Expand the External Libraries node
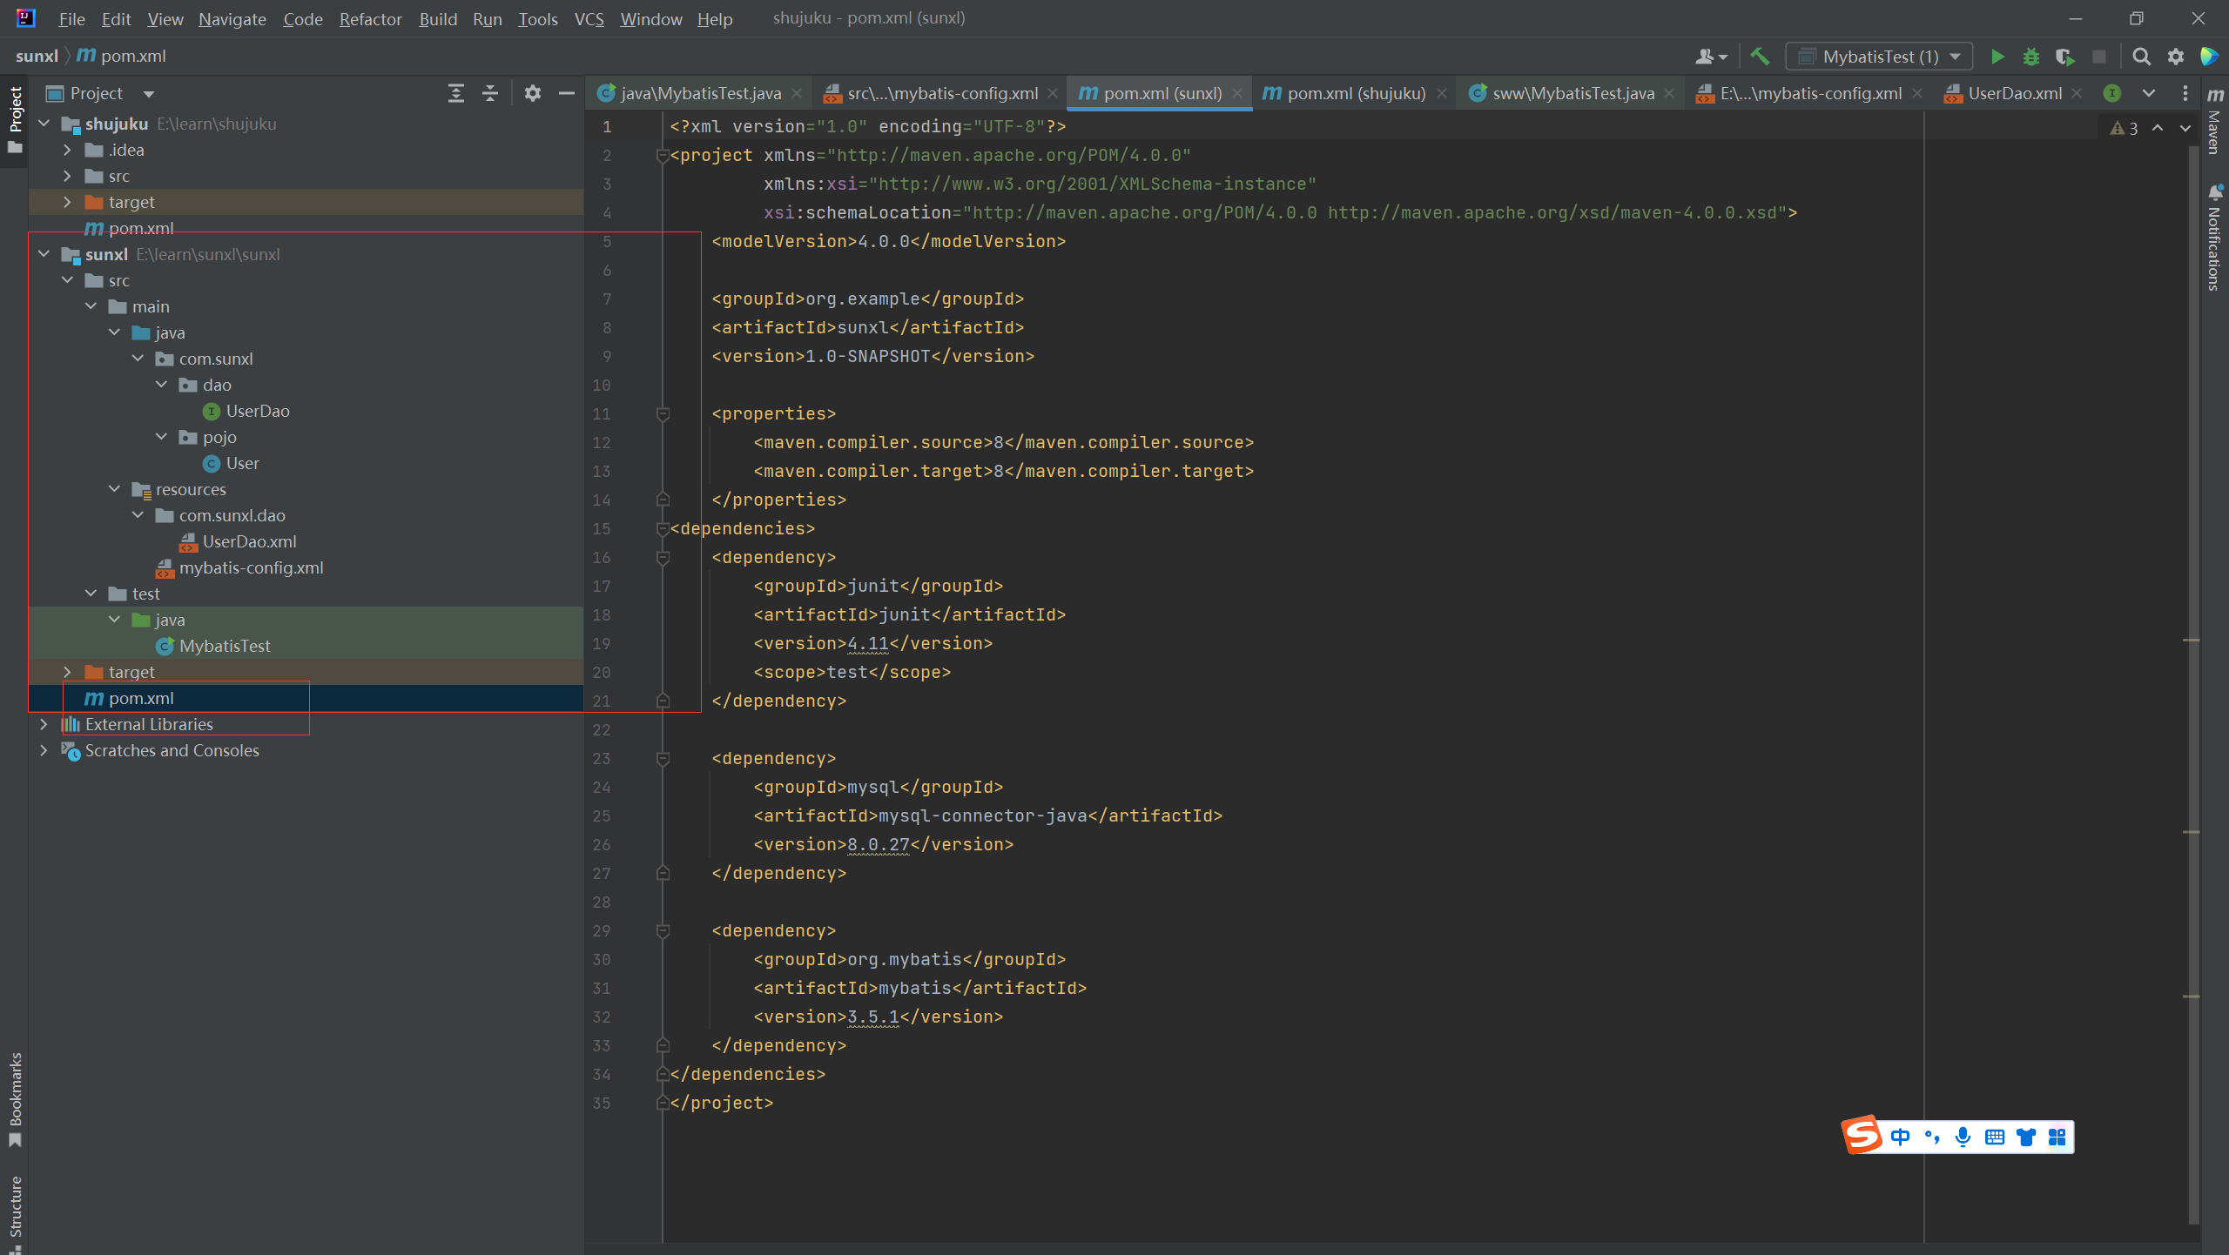The width and height of the screenshot is (2229, 1255). pos(44,724)
